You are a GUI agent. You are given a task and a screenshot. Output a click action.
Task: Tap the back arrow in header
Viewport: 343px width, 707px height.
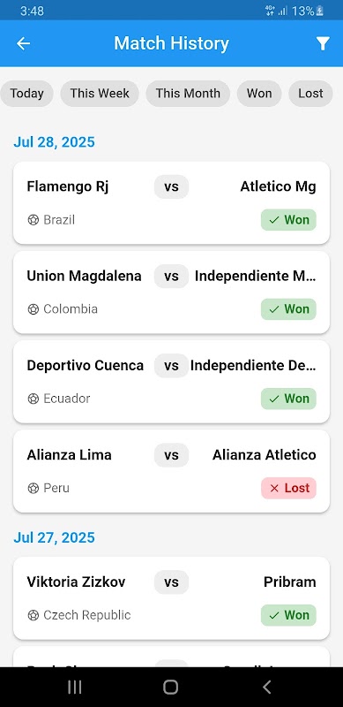coord(24,43)
